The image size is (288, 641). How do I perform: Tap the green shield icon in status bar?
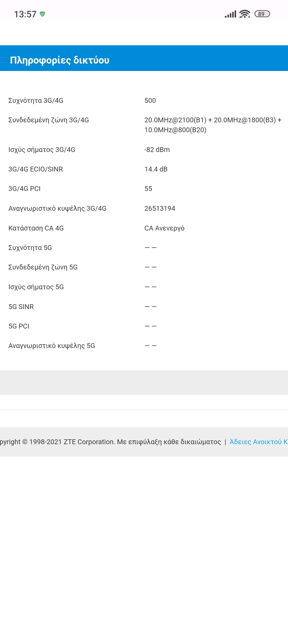pyautogui.click(x=42, y=14)
